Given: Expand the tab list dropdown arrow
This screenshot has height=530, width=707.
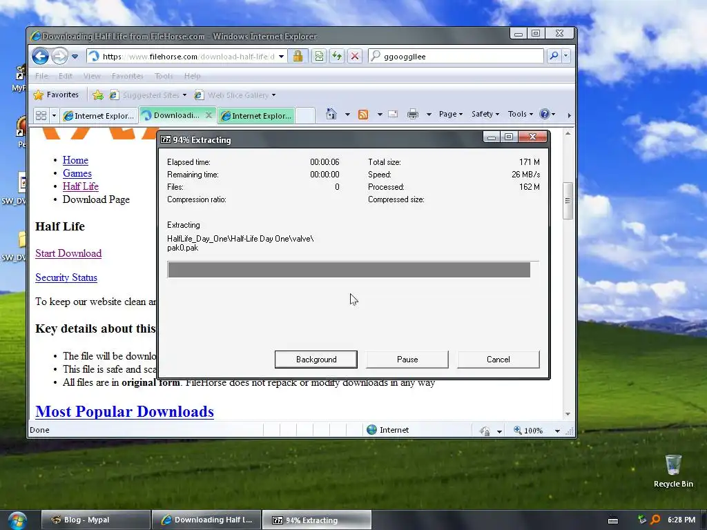Looking at the screenshot, I should click(x=54, y=115).
